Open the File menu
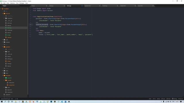The image size is (184, 103). point(1,3)
